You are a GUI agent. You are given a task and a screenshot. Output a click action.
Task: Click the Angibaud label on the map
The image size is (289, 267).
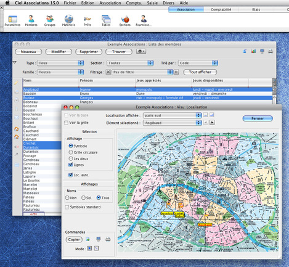(205, 225)
